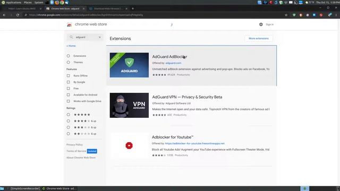Select the Themes radio filter

pyautogui.click(x=69, y=62)
